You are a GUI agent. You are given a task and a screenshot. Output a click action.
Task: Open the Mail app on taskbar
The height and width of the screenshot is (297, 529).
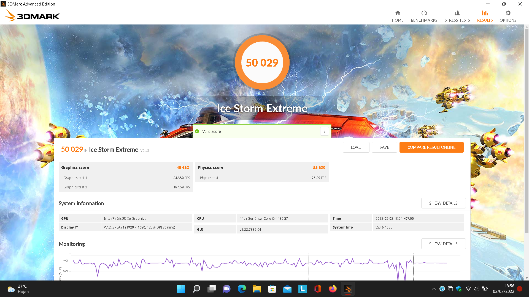click(x=287, y=289)
